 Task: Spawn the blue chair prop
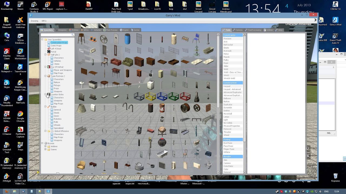(x=197, y=39)
